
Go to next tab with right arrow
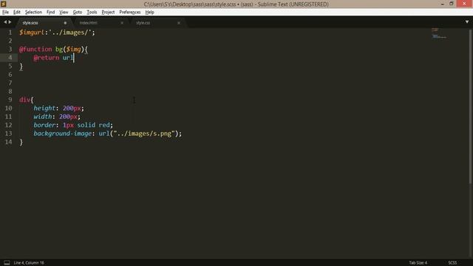coord(10,22)
